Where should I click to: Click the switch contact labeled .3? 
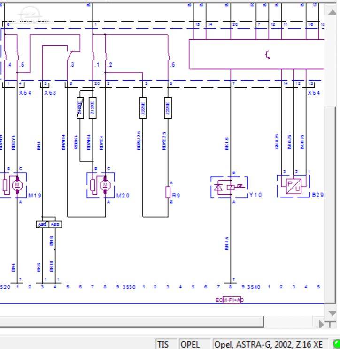[70, 56]
